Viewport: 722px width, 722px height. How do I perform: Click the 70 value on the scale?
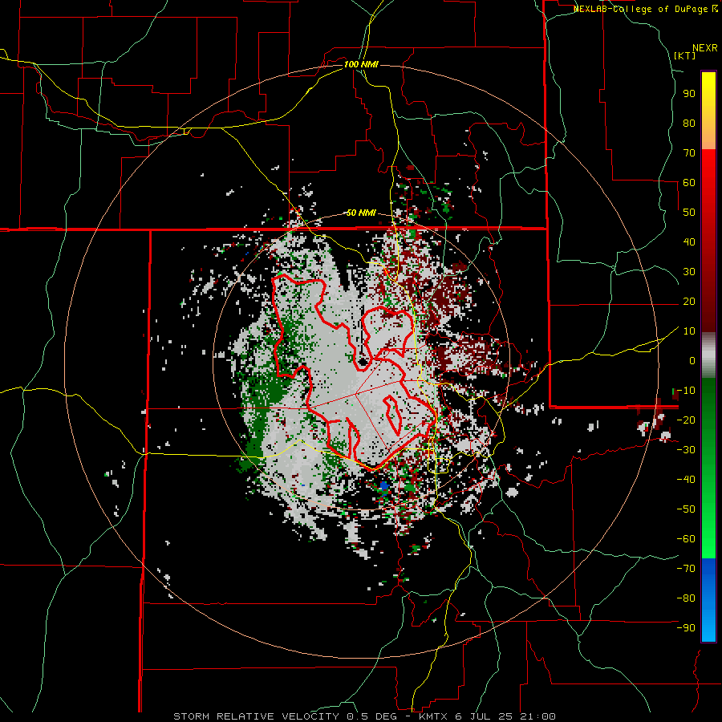(x=689, y=153)
